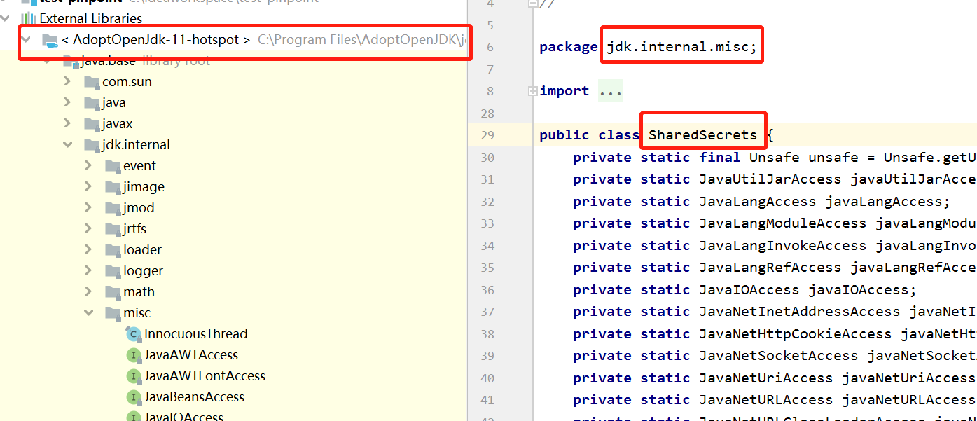Click the java.base library root icon

[x=71, y=61]
